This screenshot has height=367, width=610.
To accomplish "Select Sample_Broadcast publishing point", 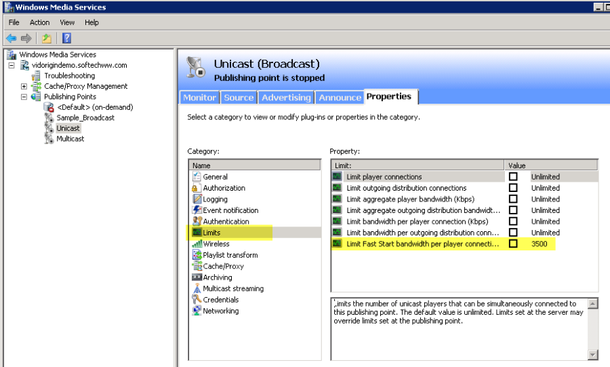I will point(85,117).
